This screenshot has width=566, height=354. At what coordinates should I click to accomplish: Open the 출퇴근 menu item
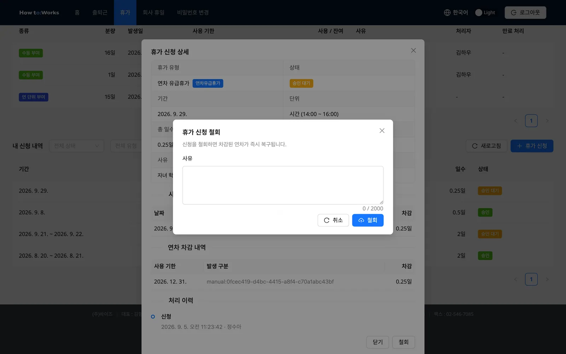(100, 12)
